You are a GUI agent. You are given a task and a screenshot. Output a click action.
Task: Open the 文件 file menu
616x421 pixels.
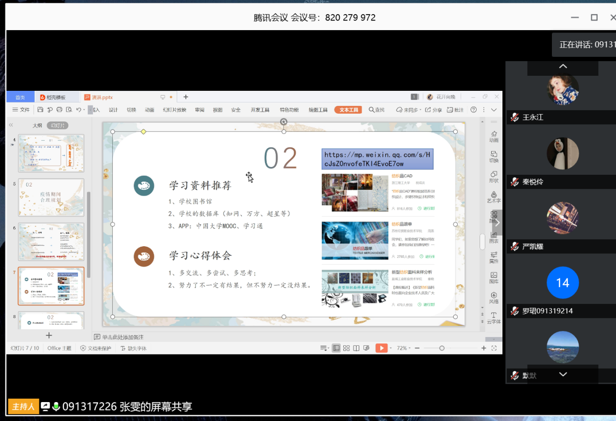click(x=21, y=110)
